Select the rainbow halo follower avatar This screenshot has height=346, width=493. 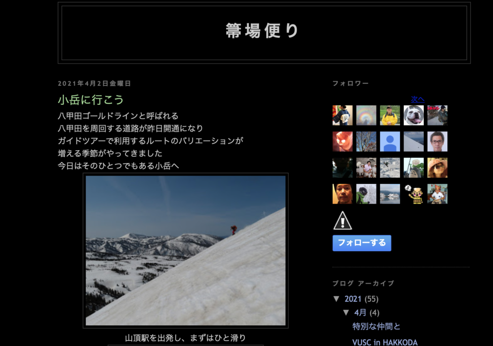tap(366, 115)
